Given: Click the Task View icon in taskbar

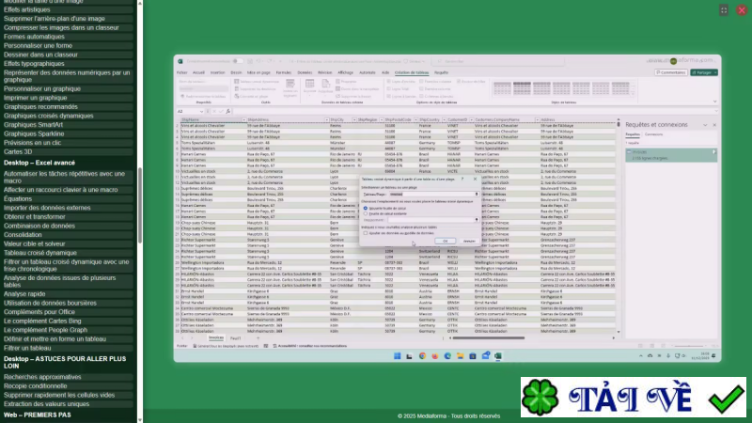Looking at the screenshot, I should point(409,356).
